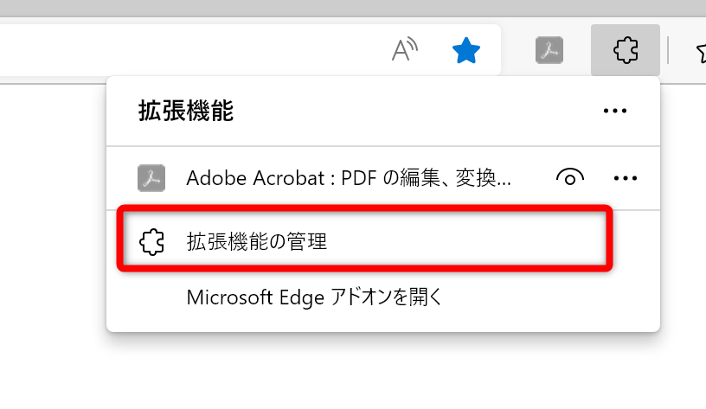Click empty popup space below the add-ons link
706x409 pixels.
pos(381,322)
